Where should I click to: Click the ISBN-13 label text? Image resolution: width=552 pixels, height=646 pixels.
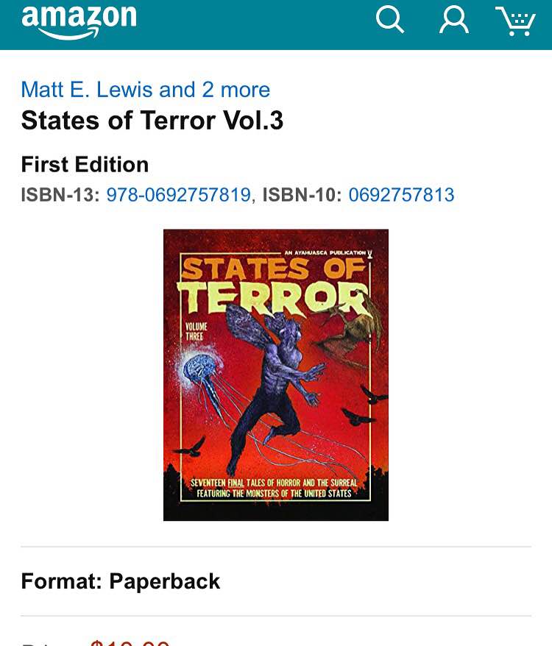pos(60,194)
